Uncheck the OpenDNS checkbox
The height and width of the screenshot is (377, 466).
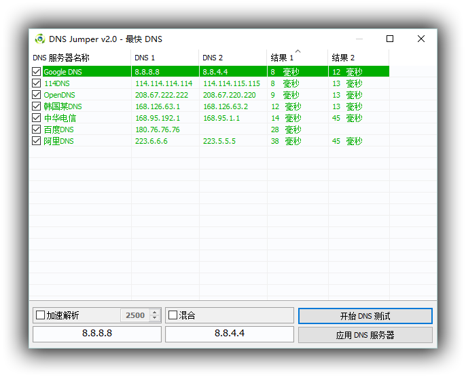tap(36, 95)
